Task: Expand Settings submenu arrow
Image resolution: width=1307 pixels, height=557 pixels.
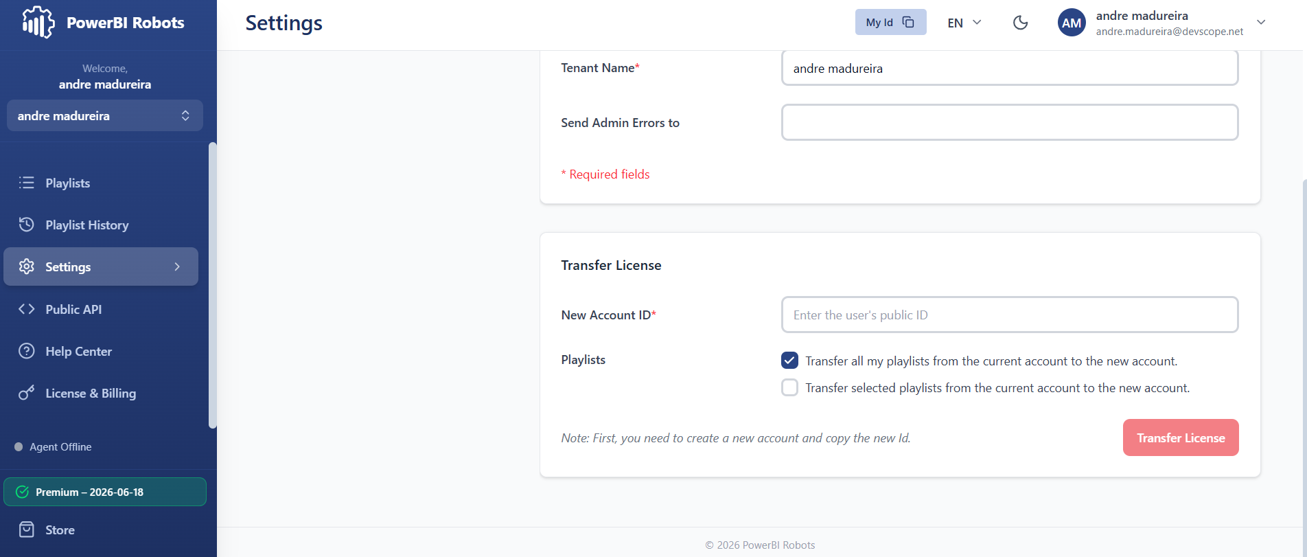Action: coord(177,266)
